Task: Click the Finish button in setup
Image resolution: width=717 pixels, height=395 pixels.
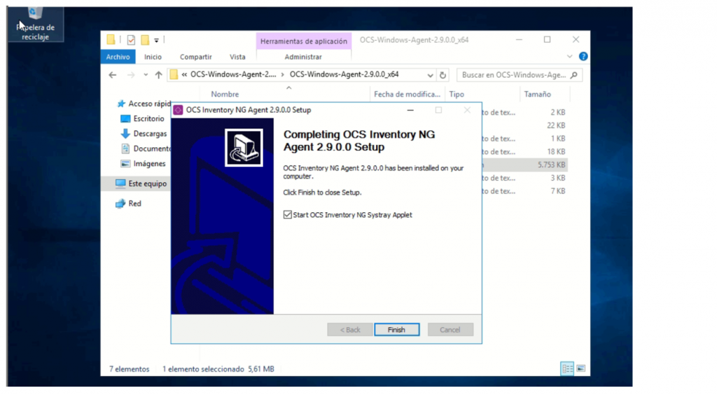Action: (x=396, y=330)
